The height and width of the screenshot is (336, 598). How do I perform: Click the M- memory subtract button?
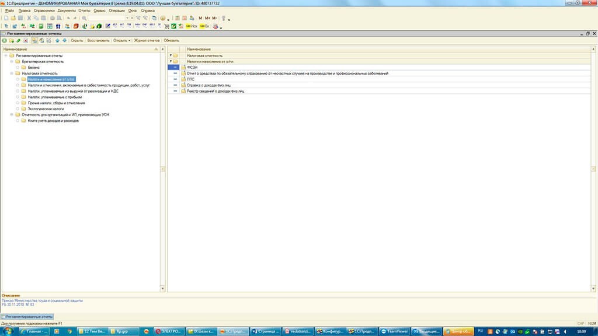[215, 18]
